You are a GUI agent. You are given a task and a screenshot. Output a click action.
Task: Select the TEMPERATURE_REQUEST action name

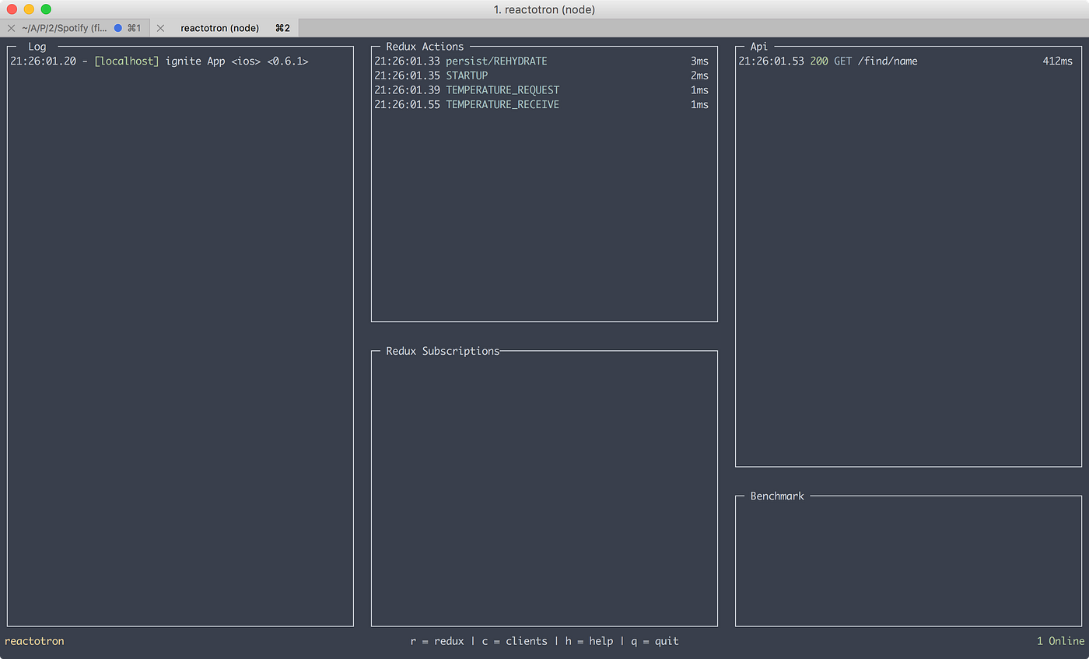pos(502,90)
